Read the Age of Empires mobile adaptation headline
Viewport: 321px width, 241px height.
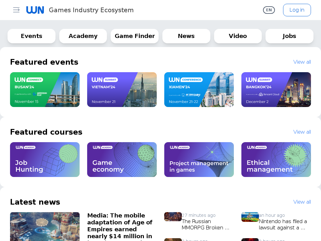pos(120,227)
